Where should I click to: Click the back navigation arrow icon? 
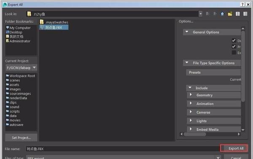pos(207,14)
